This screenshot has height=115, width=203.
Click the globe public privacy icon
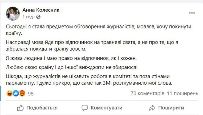point(38,17)
